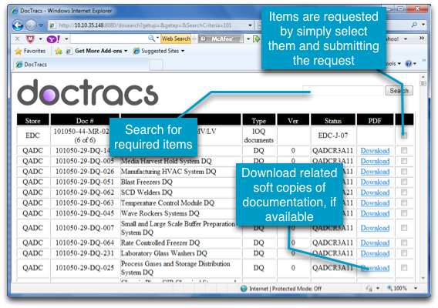The image size is (438, 308).
Task: Tick checkbox for Media/Harvest Hold System DQ
Action: [x=404, y=161]
